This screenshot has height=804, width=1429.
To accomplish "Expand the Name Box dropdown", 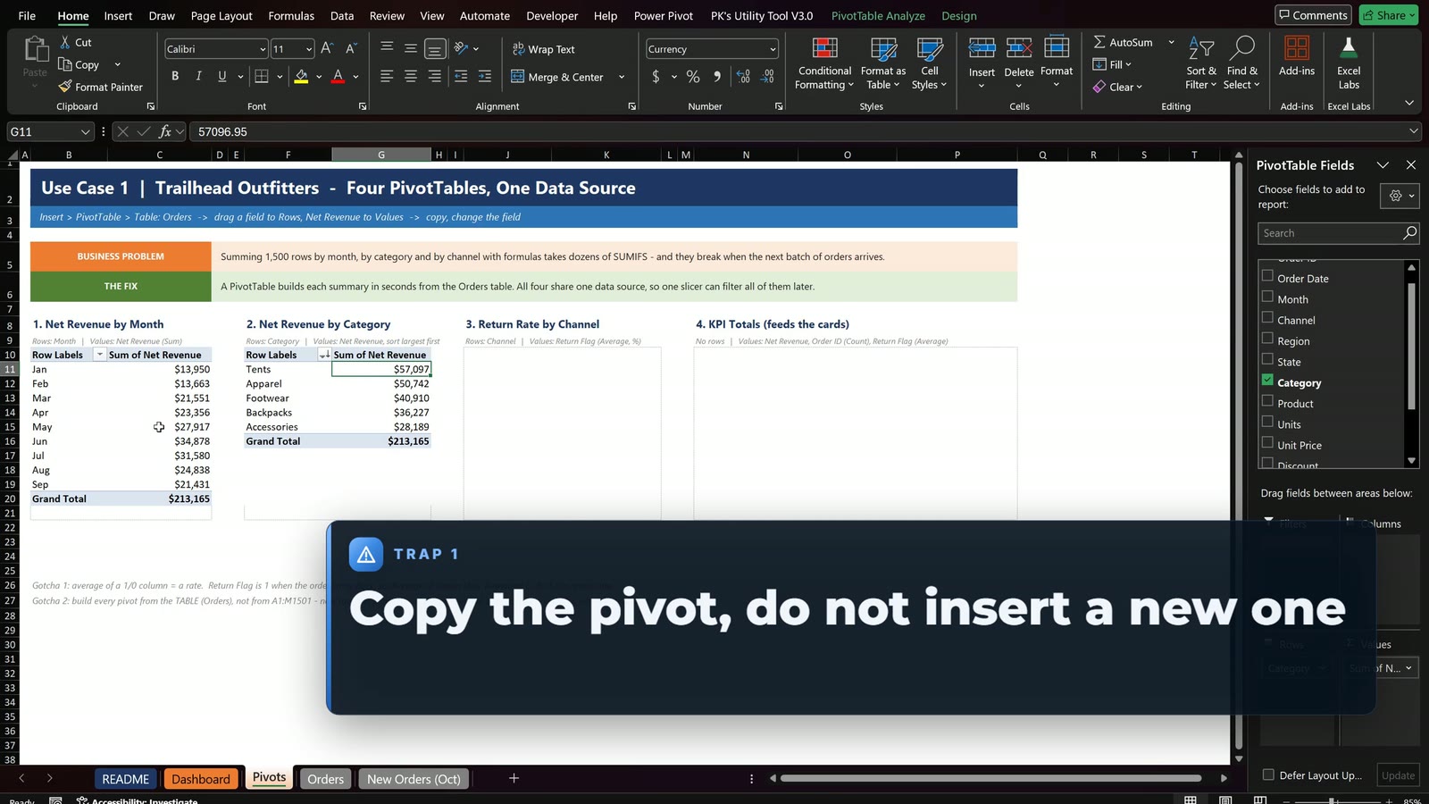I will point(86,131).
